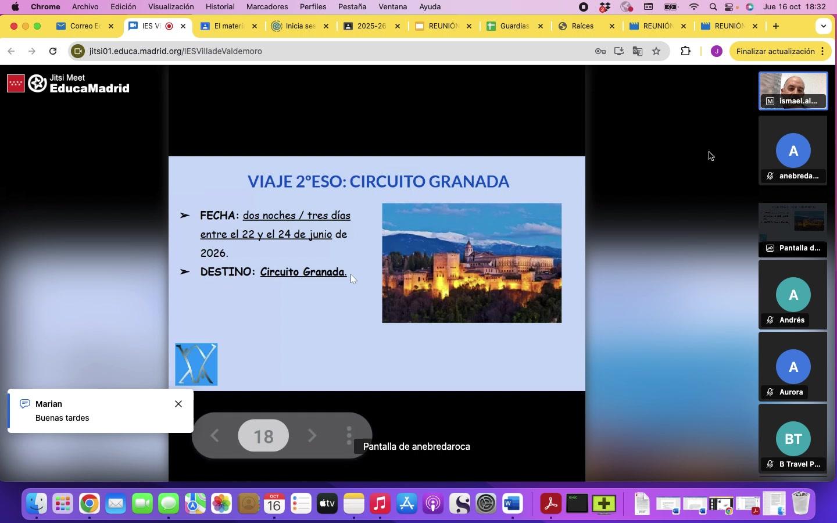Open FaceTime from the Dock
Viewport: 837px width, 523px height.
[x=142, y=504]
